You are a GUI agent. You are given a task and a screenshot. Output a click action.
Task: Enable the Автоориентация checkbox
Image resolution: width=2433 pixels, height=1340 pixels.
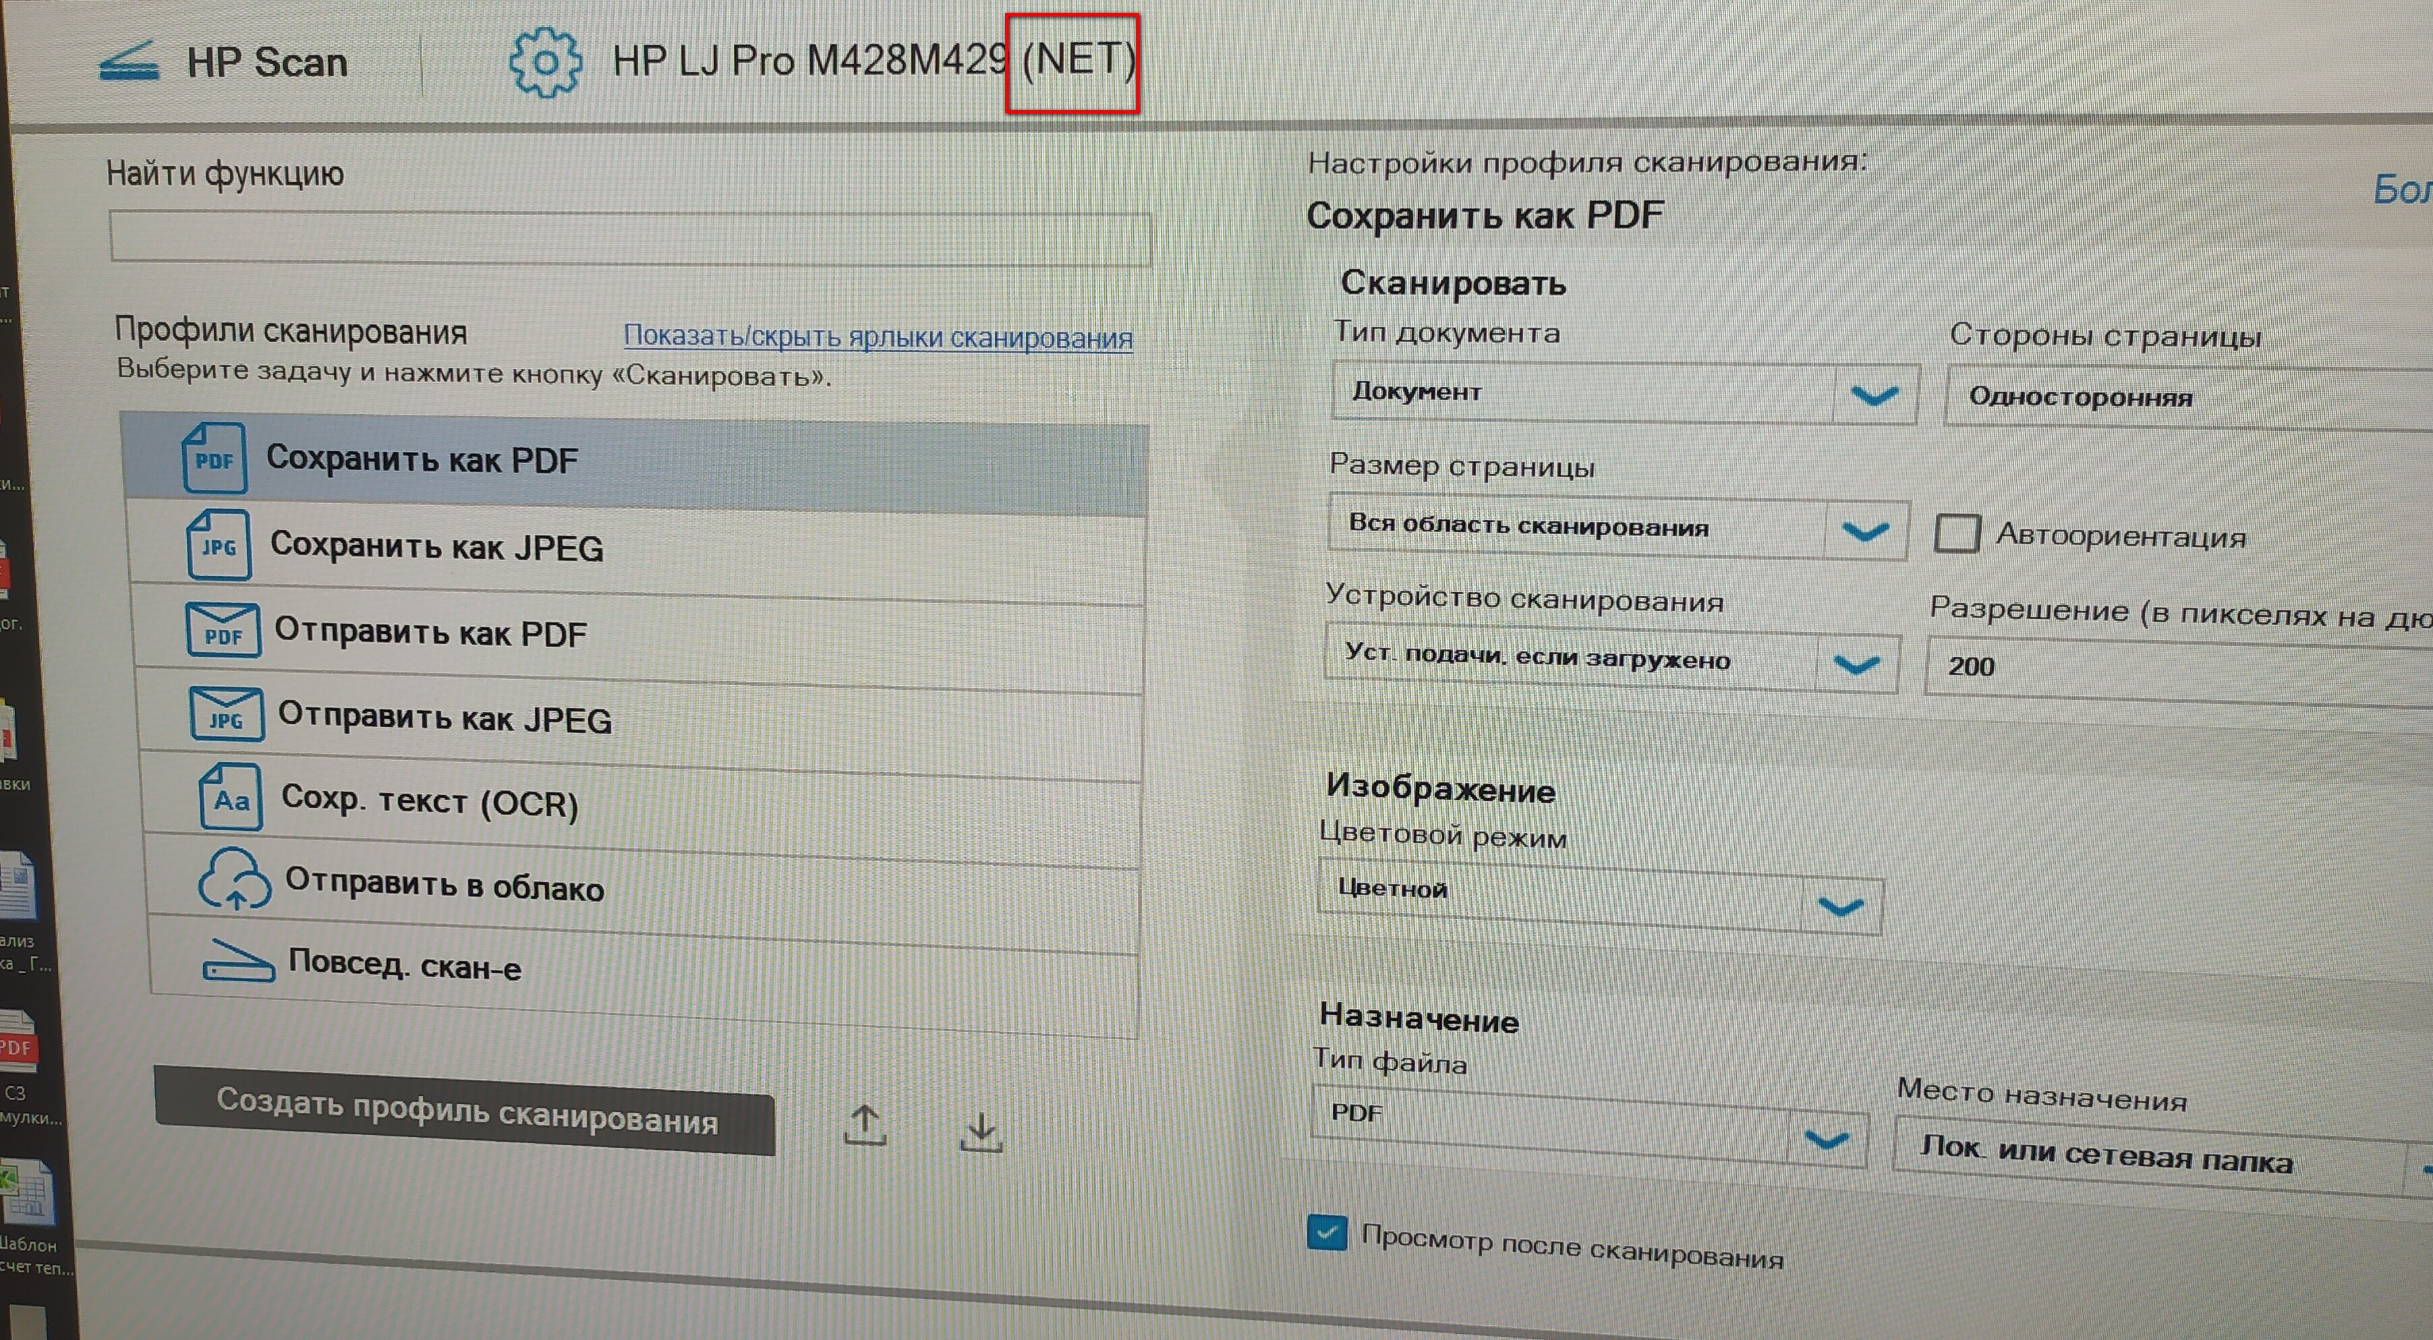(1956, 533)
